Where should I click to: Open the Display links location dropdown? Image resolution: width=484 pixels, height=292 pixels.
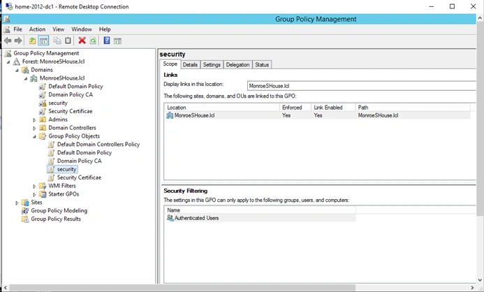(362, 86)
